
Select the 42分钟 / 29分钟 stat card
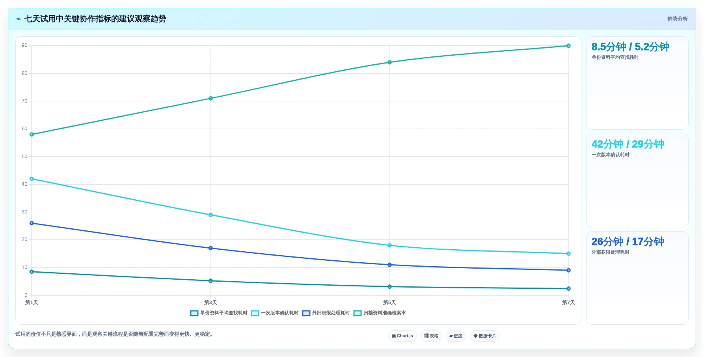pyautogui.click(x=637, y=181)
